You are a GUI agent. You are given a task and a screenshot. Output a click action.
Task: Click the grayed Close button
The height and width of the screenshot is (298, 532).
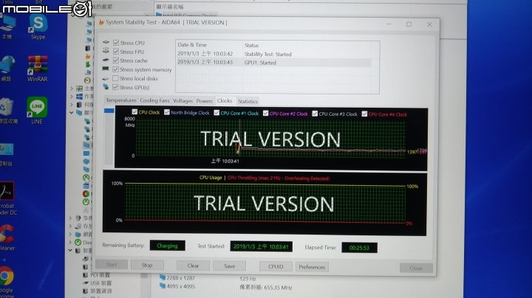pos(416,268)
